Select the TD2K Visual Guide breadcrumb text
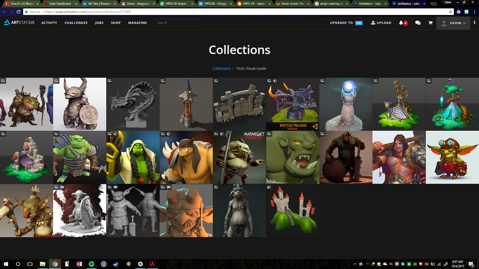Image resolution: width=479 pixels, height=269 pixels. (251, 68)
